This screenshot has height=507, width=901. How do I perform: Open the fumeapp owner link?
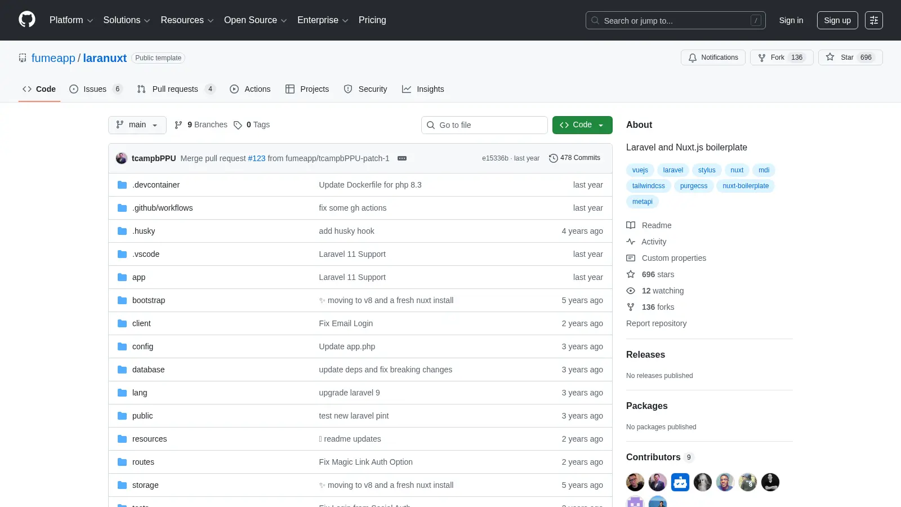[x=53, y=58]
